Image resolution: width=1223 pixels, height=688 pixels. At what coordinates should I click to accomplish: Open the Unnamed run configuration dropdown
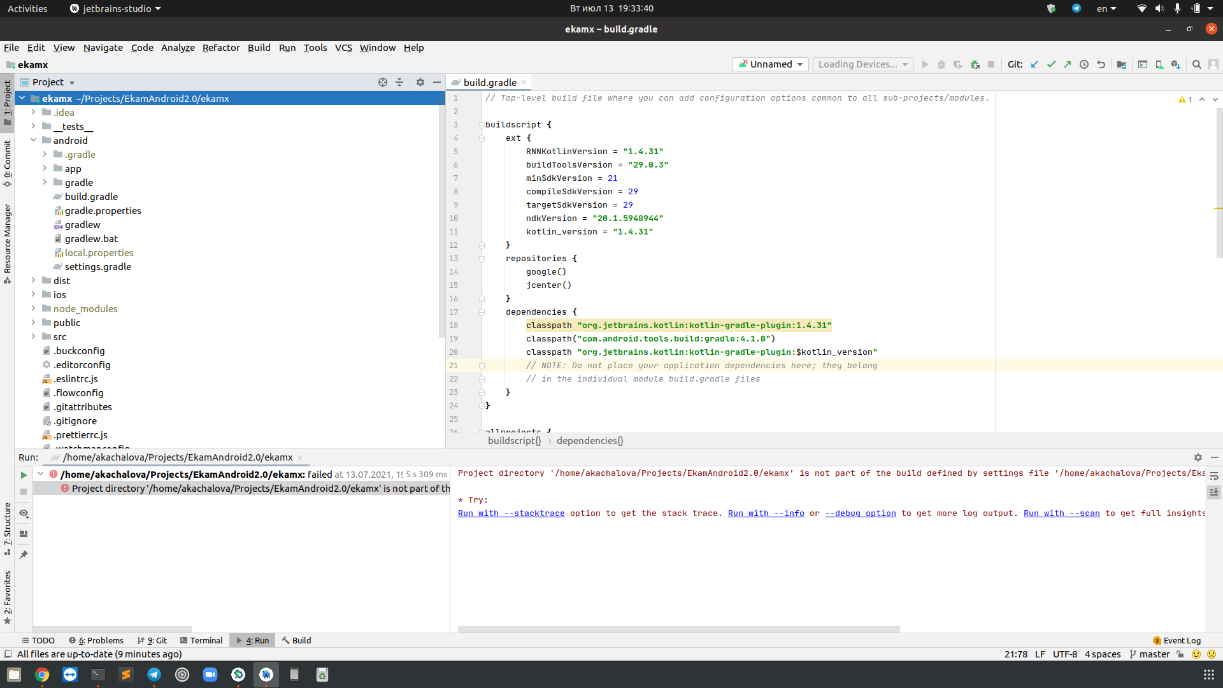pos(771,64)
